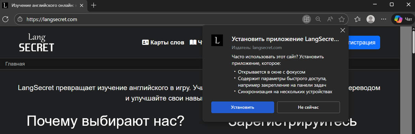
Task: Click the zoom out magnifier icon
Action: coord(318,19)
